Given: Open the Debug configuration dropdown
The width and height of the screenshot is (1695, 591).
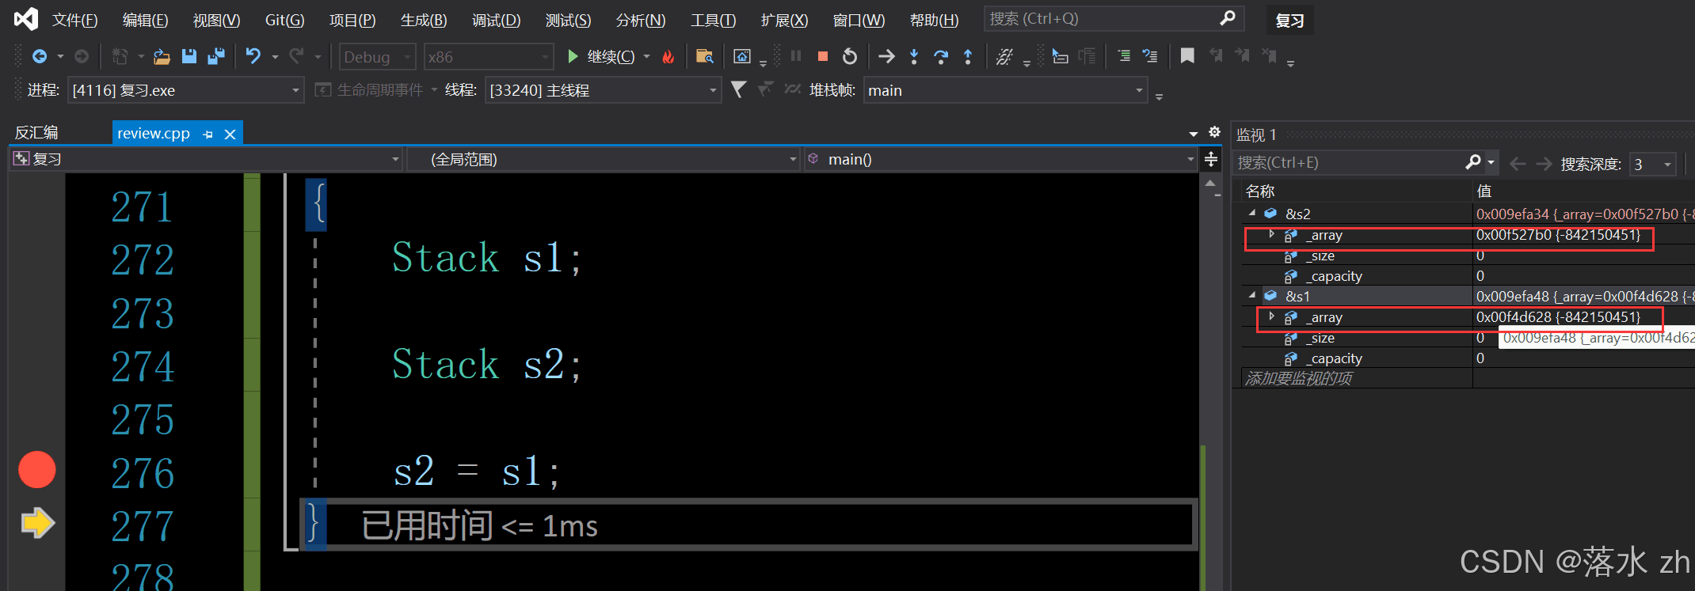Looking at the screenshot, I should click(x=378, y=57).
